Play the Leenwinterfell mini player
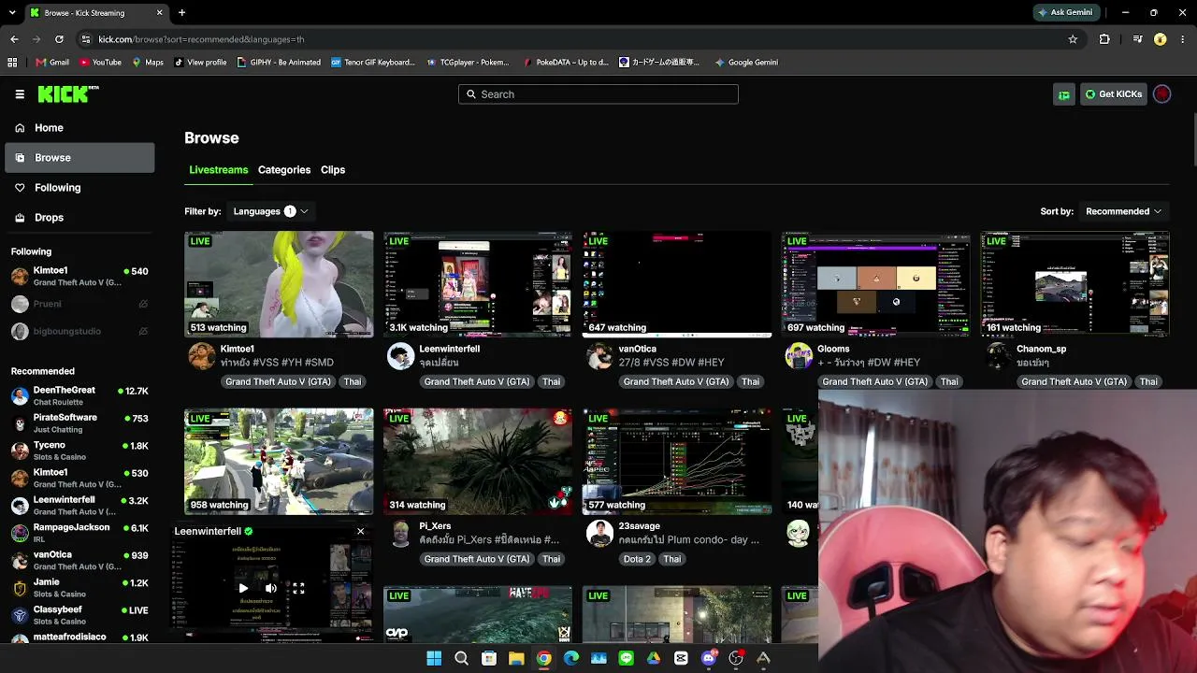This screenshot has width=1197, height=673. click(x=243, y=588)
